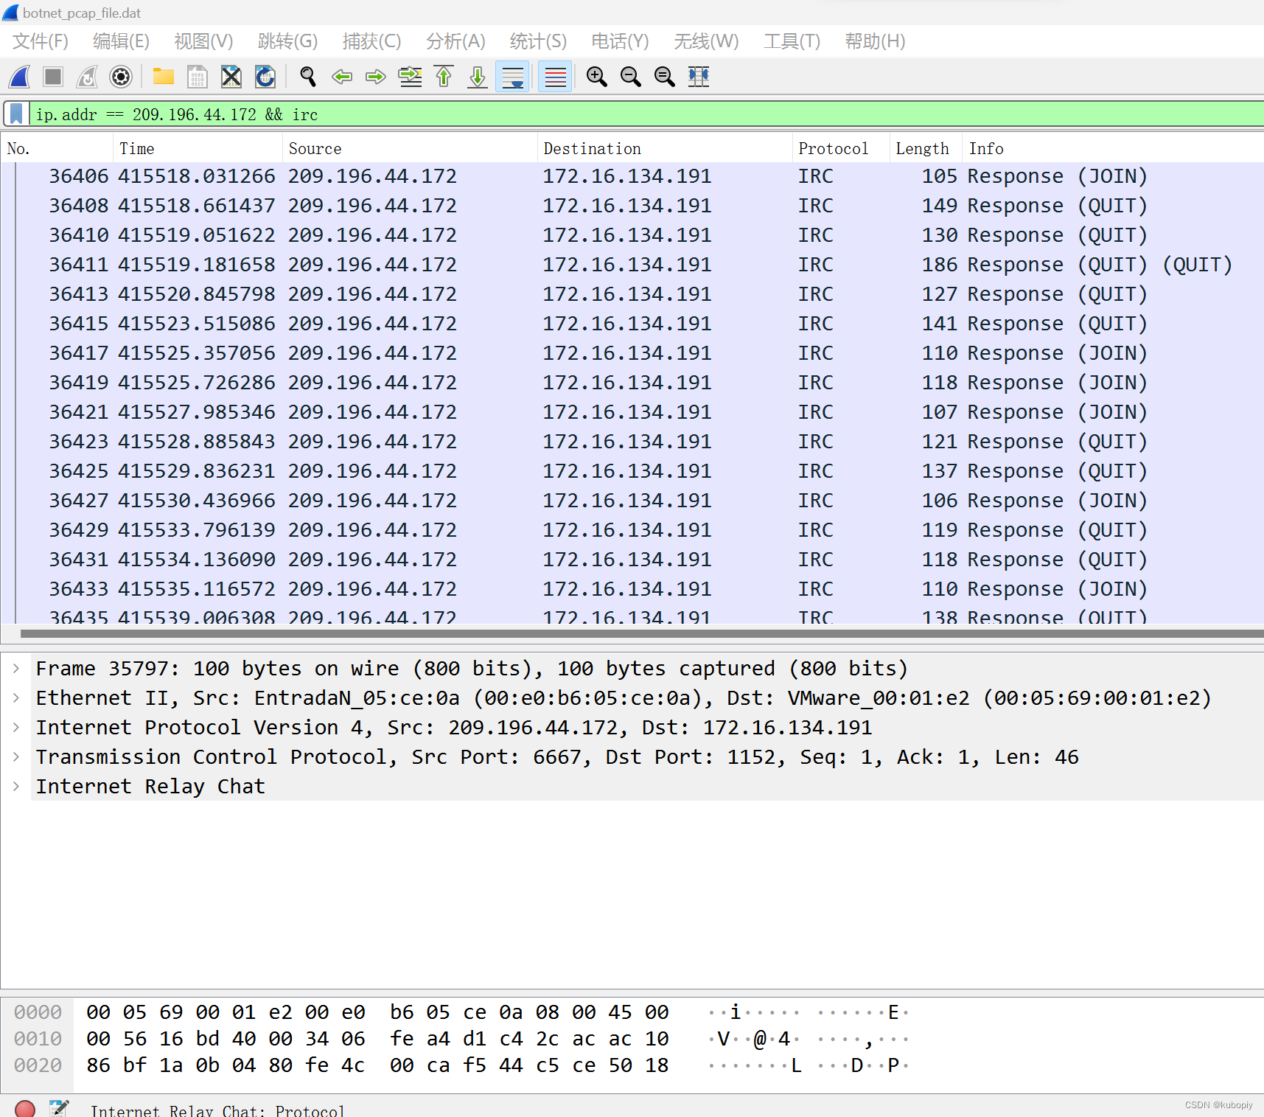Image resolution: width=1264 pixels, height=1117 pixels.
Task: Select packet 36406 JOIN response
Action: pyautogui.click(x=632, y=176)
